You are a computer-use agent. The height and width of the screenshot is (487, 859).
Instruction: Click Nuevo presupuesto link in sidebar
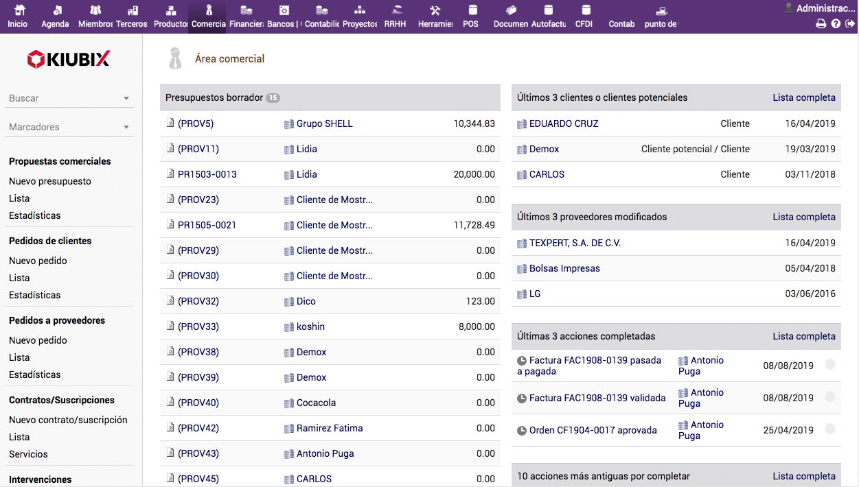point(50,181)
